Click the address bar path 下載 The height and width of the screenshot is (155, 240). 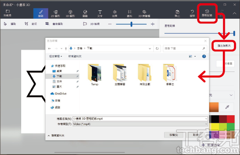pyautogui.click(x=90, y=48)
